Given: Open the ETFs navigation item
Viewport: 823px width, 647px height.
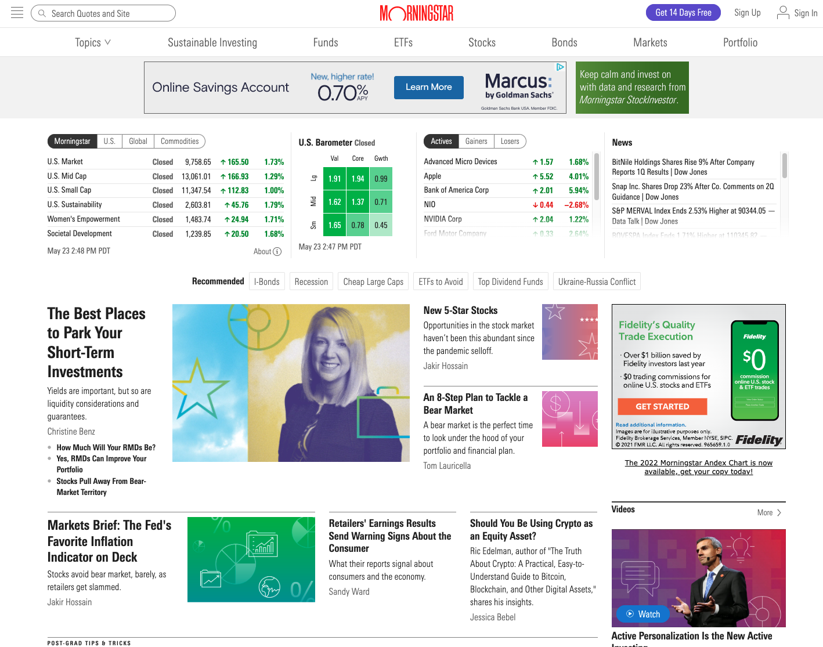Looking at the screenshot, I should coord(403,42).
